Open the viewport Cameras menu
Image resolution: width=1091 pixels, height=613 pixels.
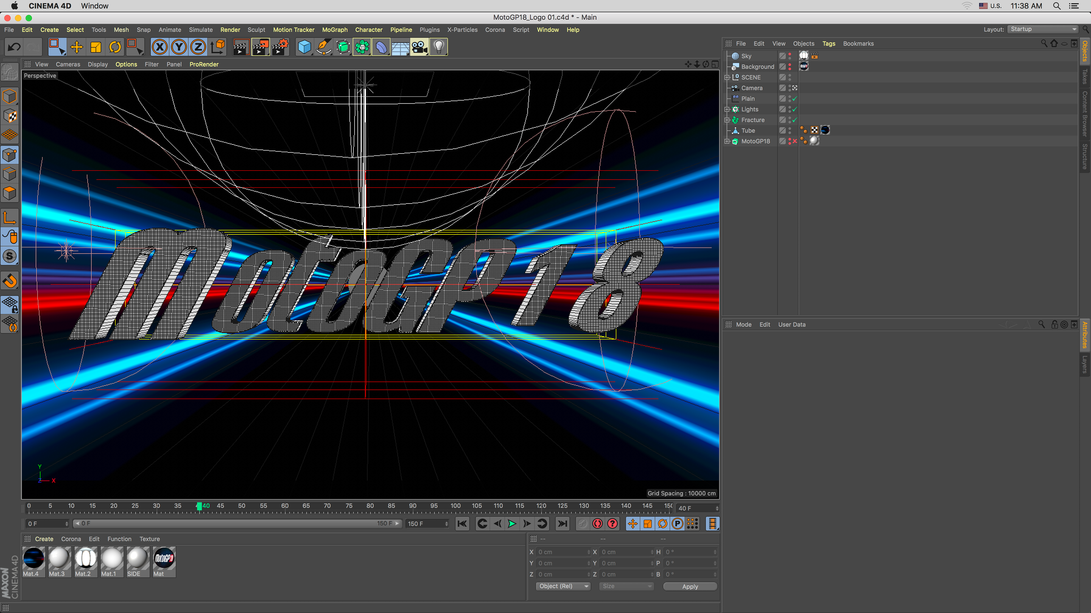click(68, 64)
